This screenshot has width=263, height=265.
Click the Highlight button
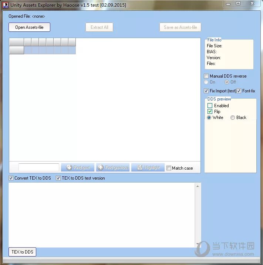coord(148,167)
